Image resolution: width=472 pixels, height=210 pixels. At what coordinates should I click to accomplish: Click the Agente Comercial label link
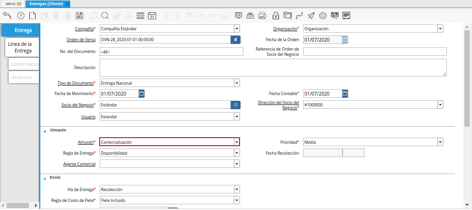coord(80,164)
